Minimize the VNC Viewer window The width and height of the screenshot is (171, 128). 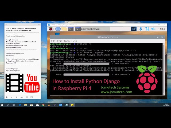154,25
